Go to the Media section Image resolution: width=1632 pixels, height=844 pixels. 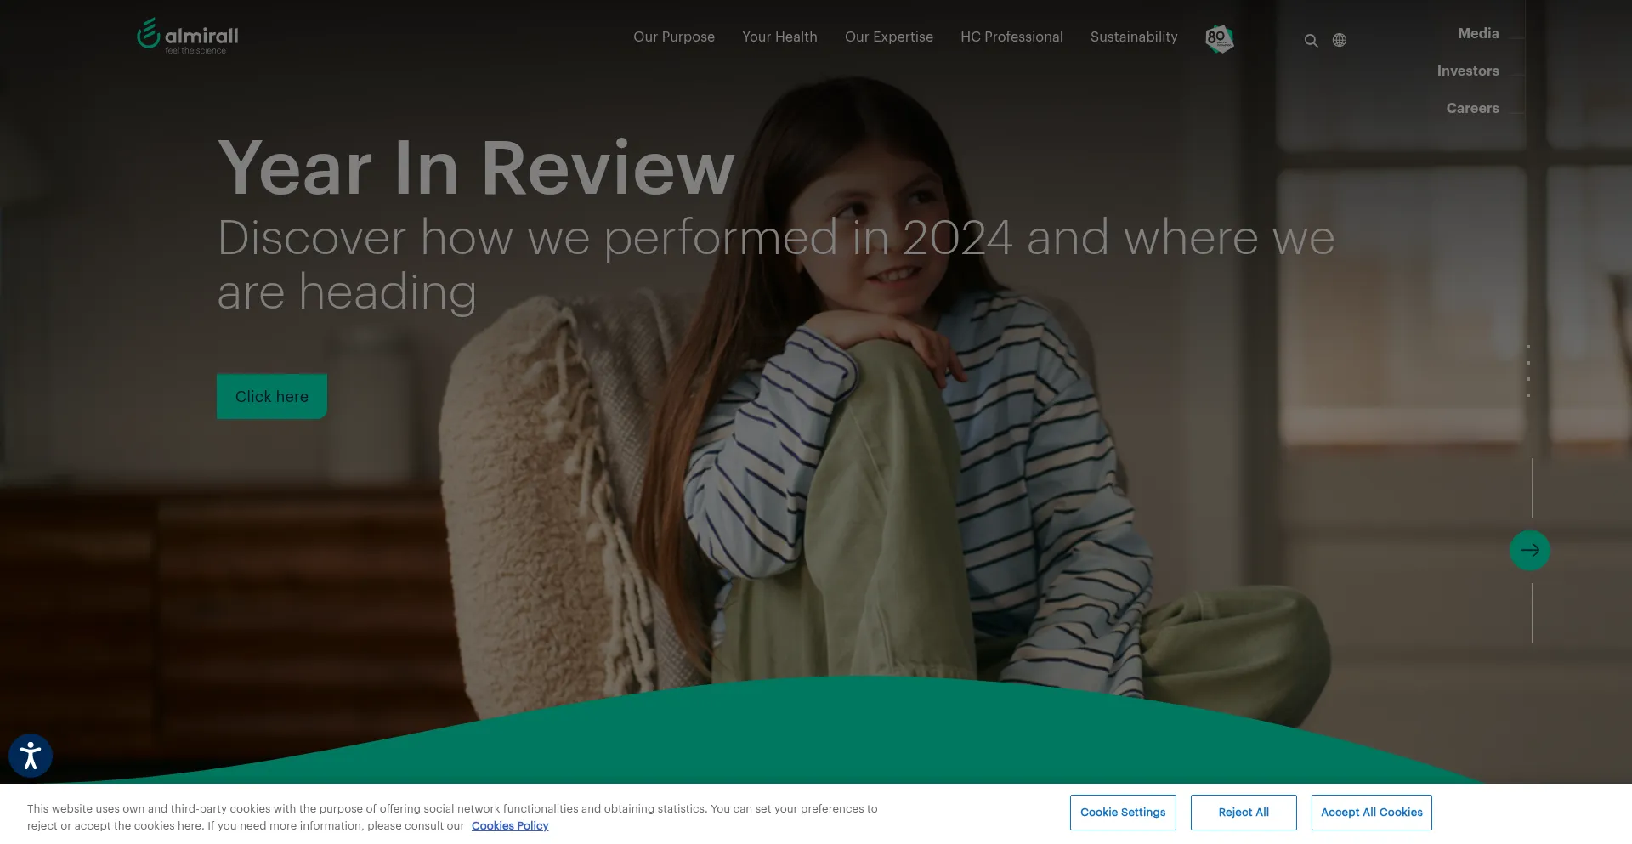click(1478, 33)
